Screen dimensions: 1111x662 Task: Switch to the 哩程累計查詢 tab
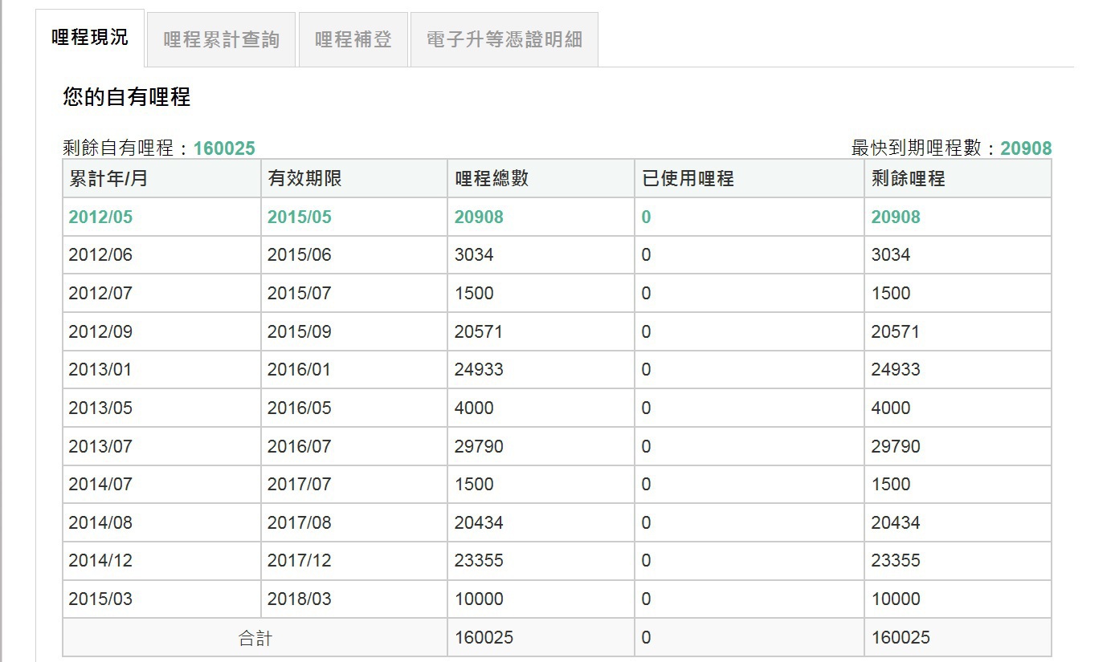click(x=221, y=39)
